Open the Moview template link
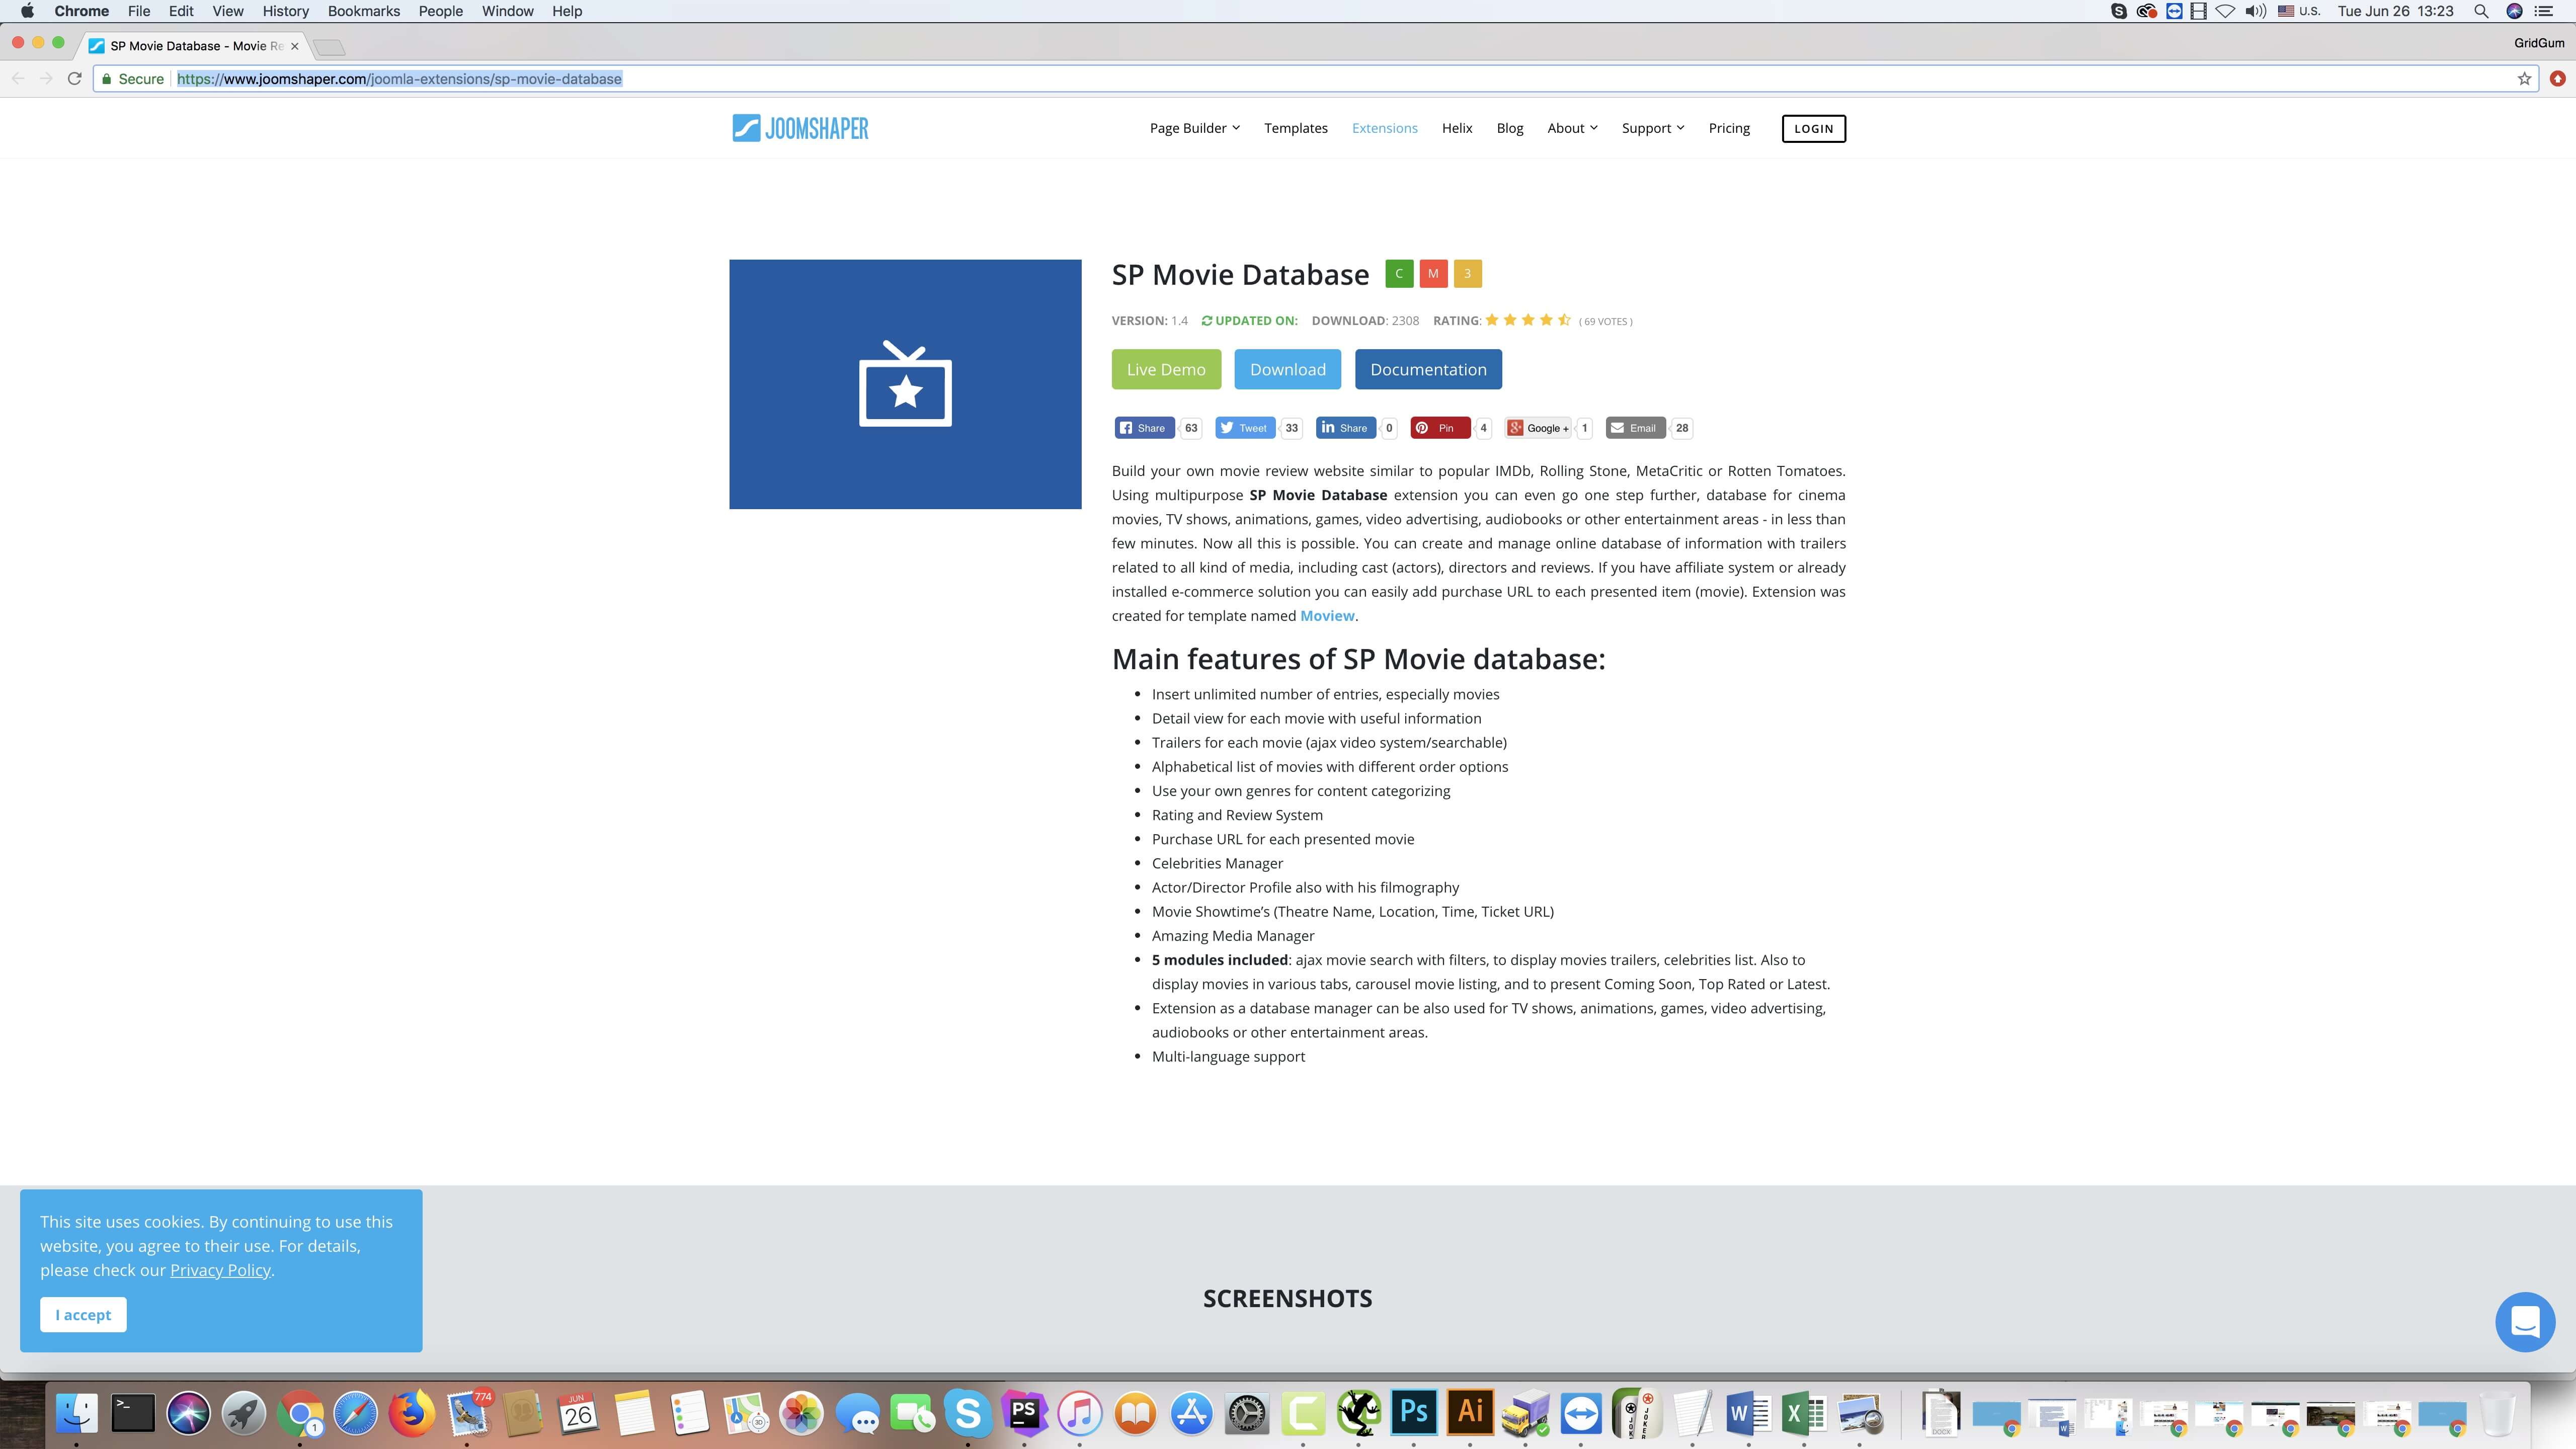Image resolution: width=2576 pixels, height=1449 pixels. (1327, 616)
